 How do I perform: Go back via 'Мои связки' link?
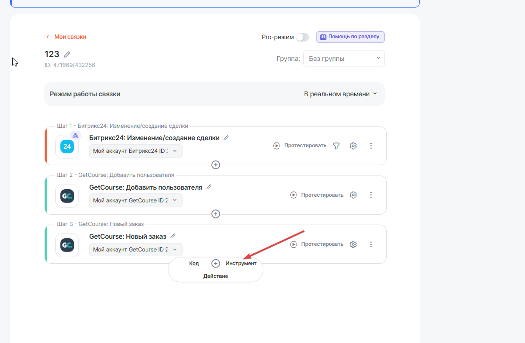click(x=70, y=37)
